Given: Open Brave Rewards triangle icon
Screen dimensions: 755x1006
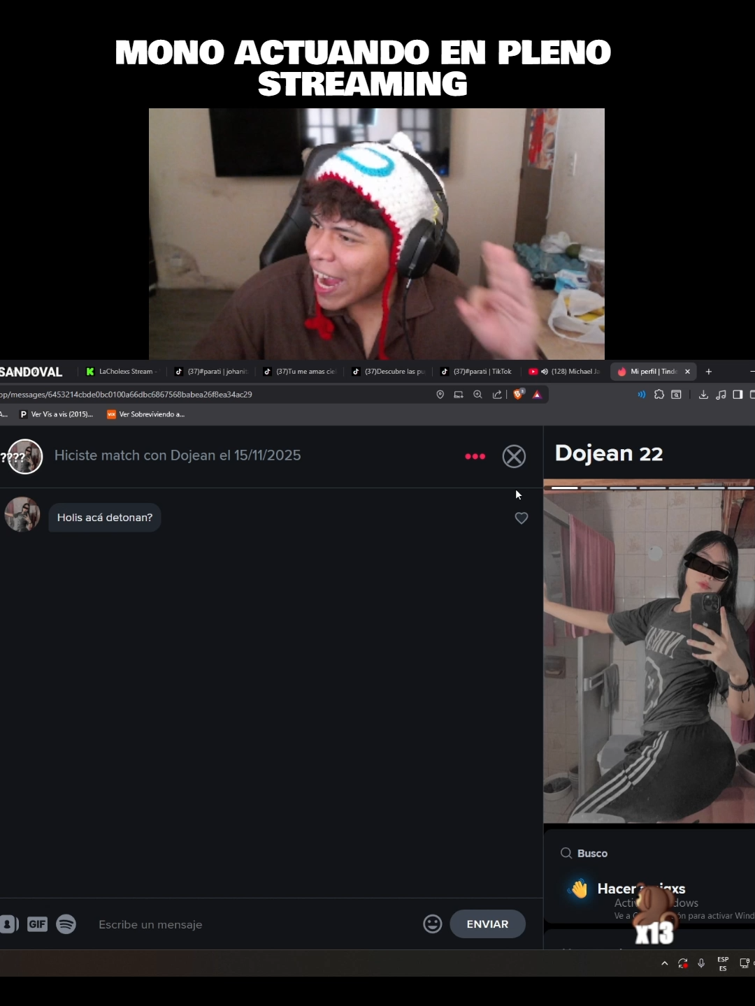Looking at the screenshot, I should (x=536, y=394).
